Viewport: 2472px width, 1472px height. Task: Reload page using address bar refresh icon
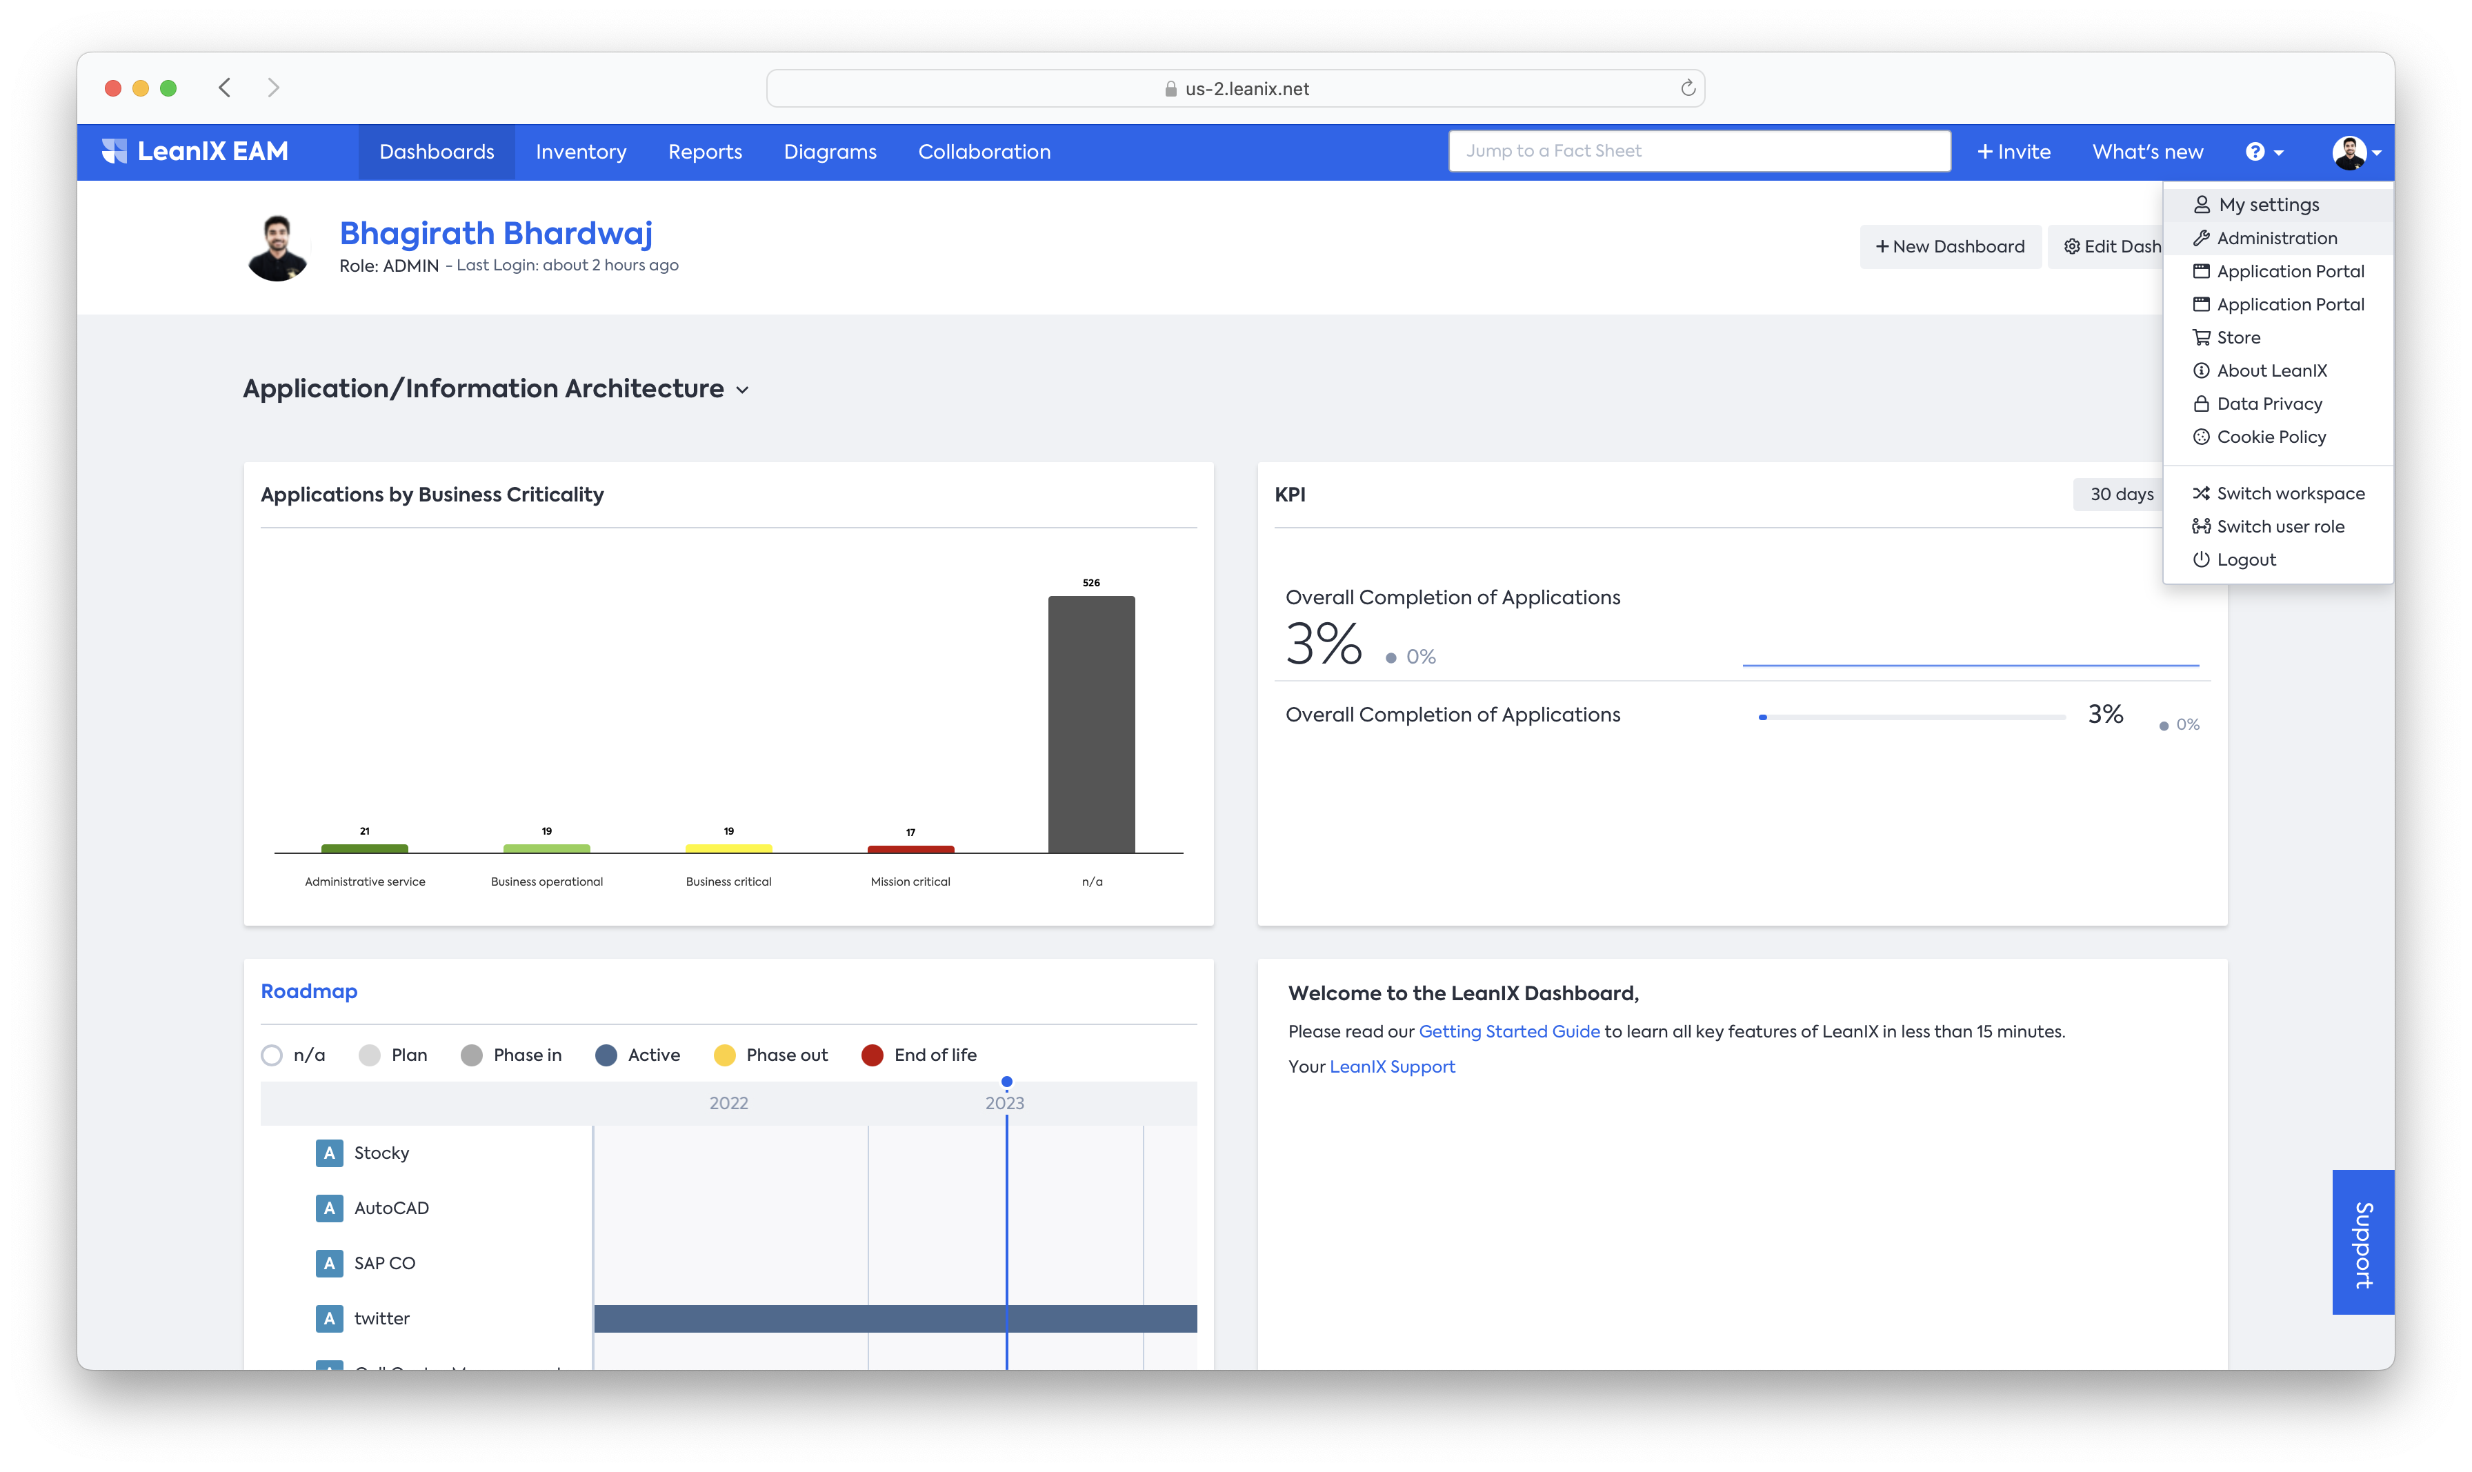coord(1688,88)
